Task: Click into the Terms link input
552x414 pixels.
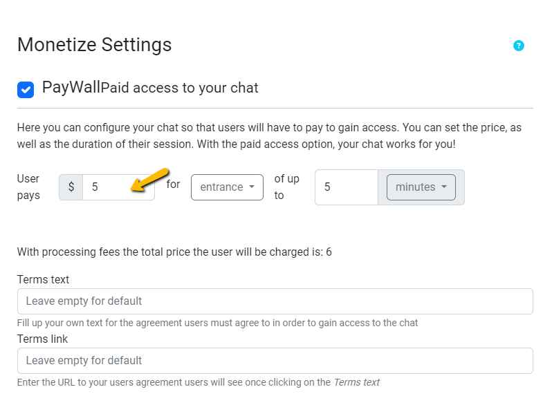Action: click(x=275, y=361)
